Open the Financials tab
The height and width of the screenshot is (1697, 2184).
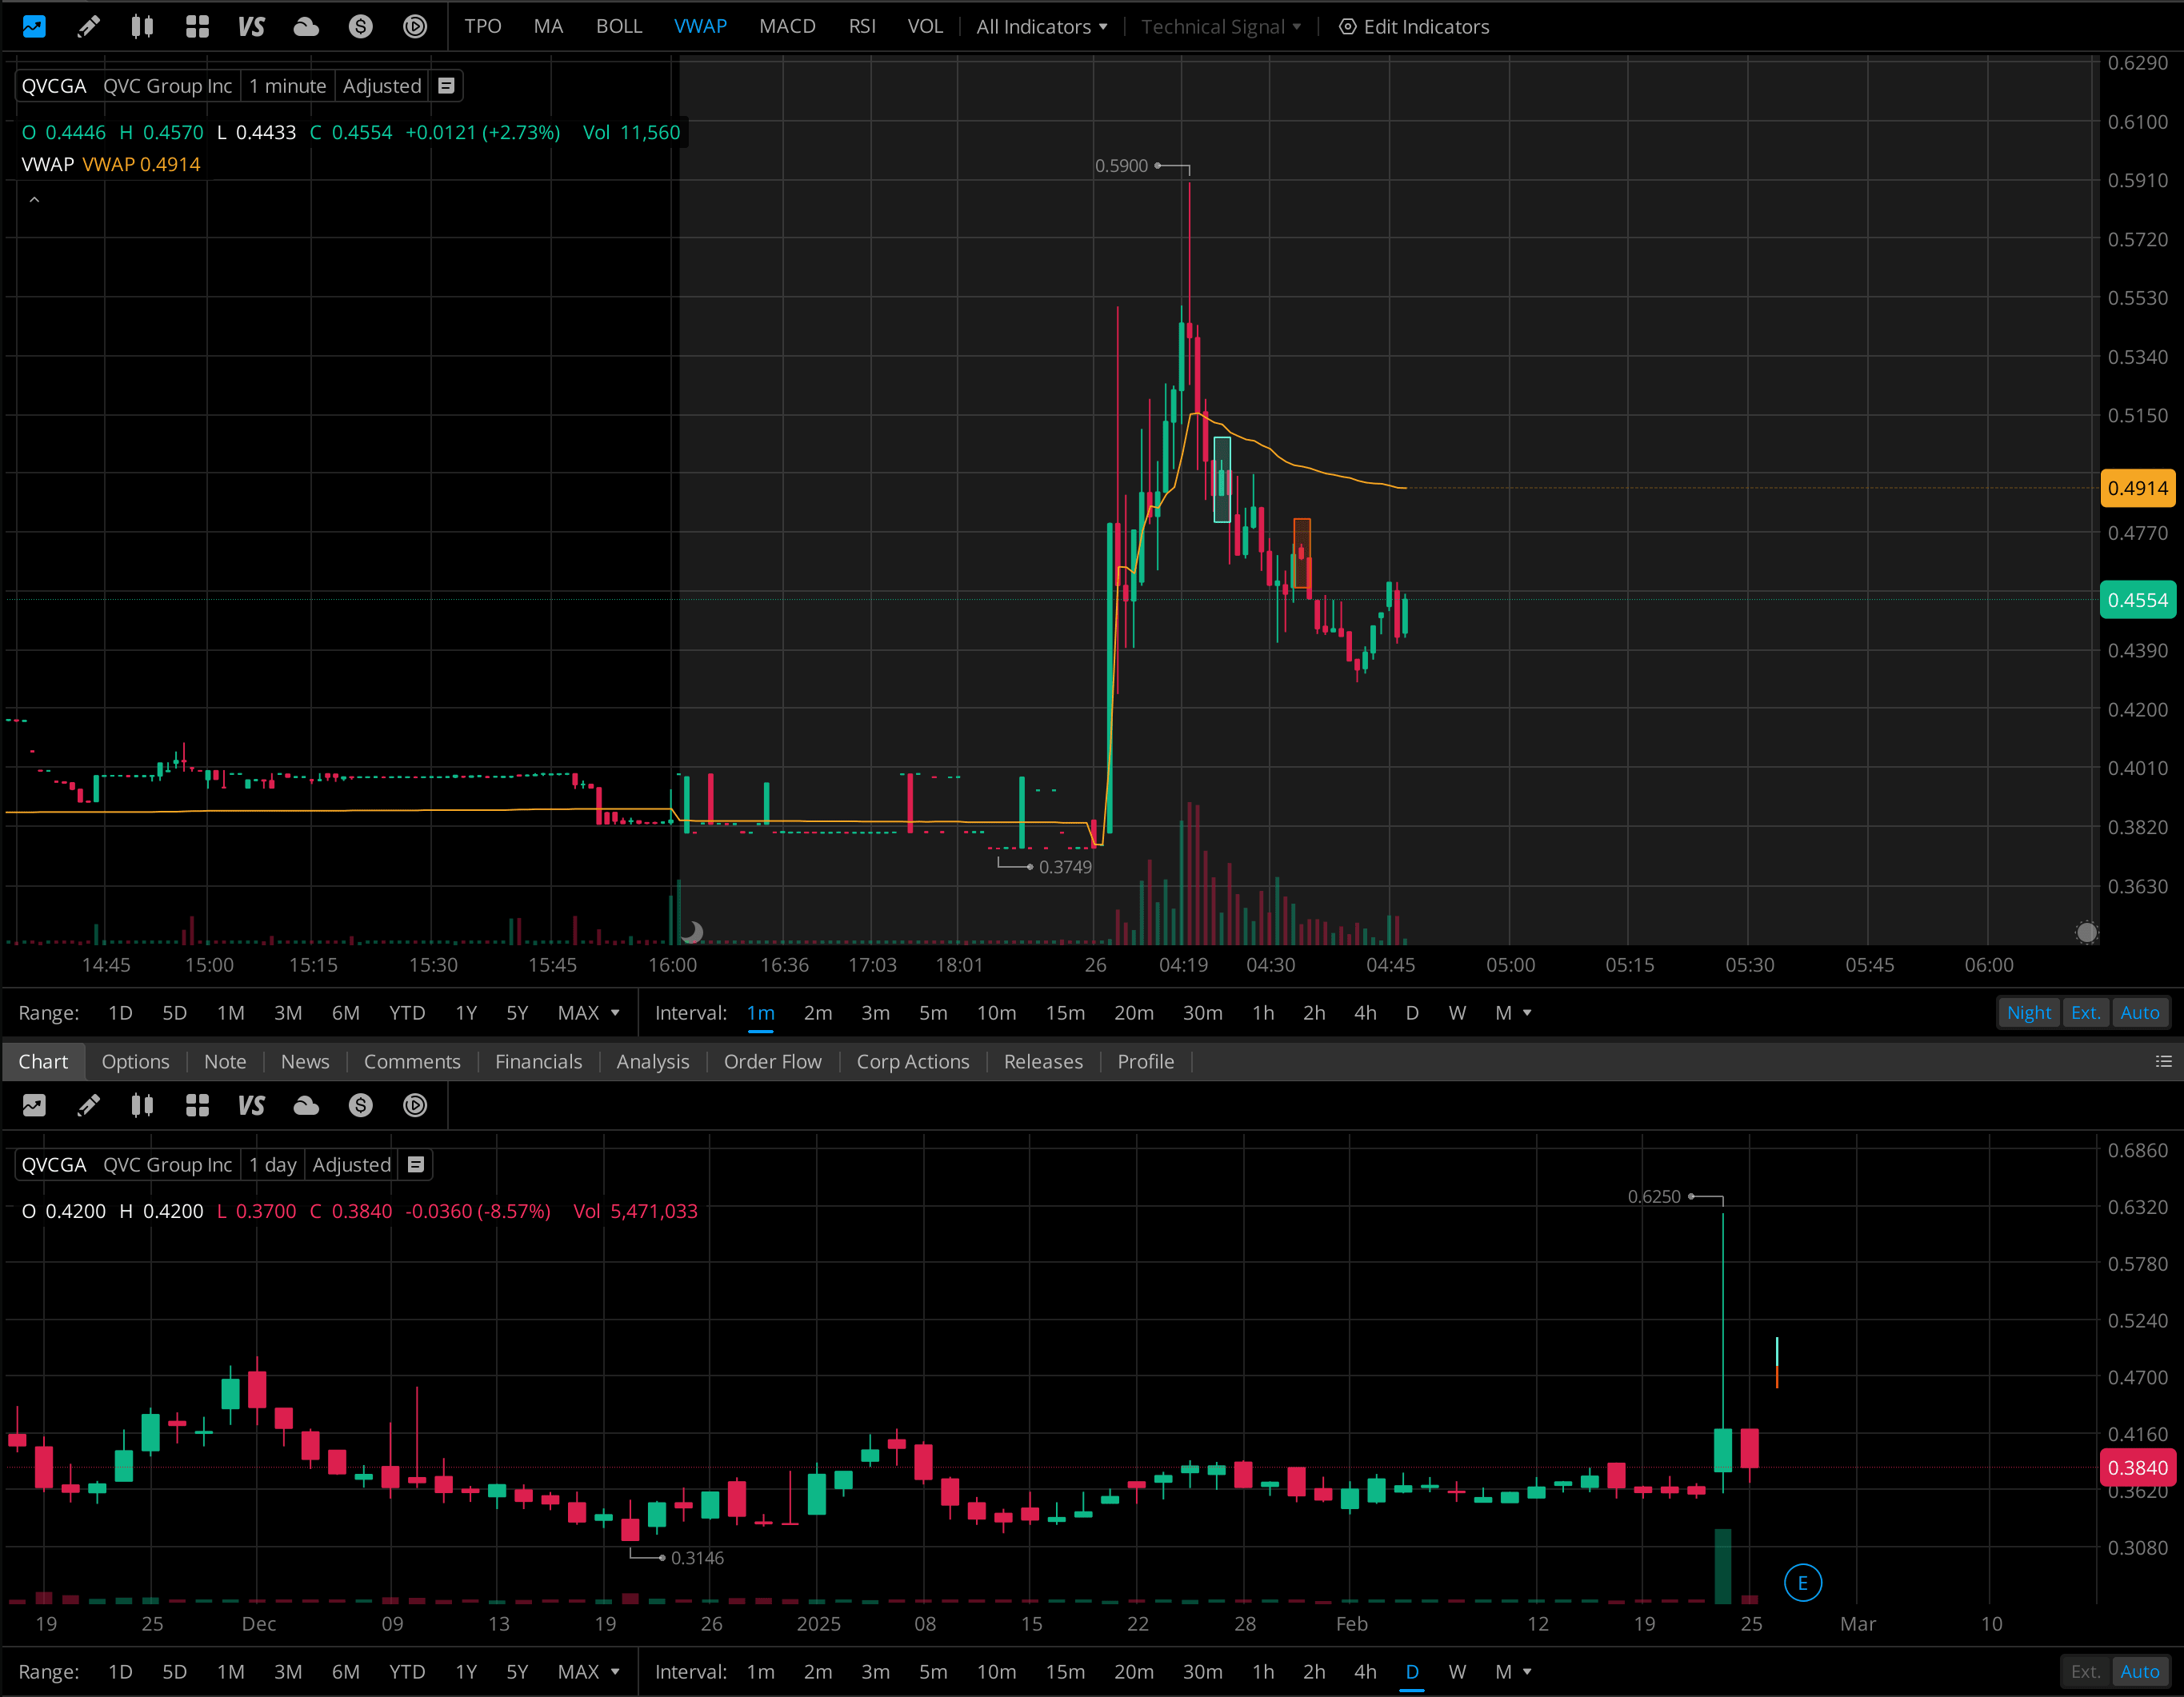point(538,1061)
